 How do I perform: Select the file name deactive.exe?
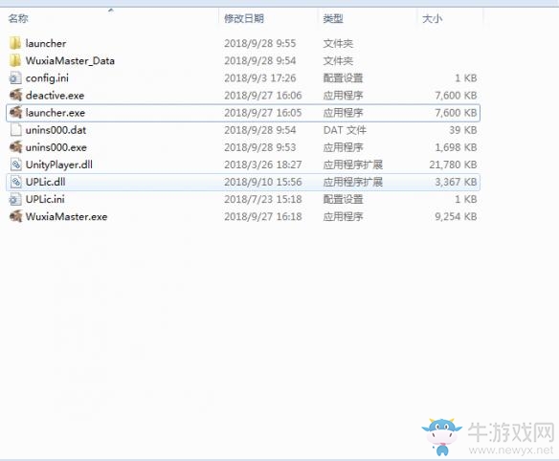point(55,96)
